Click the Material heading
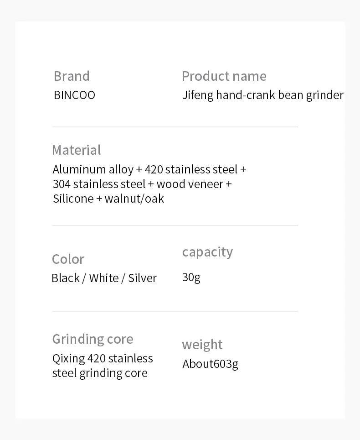The image size is (360, 440). click(77, 150)
